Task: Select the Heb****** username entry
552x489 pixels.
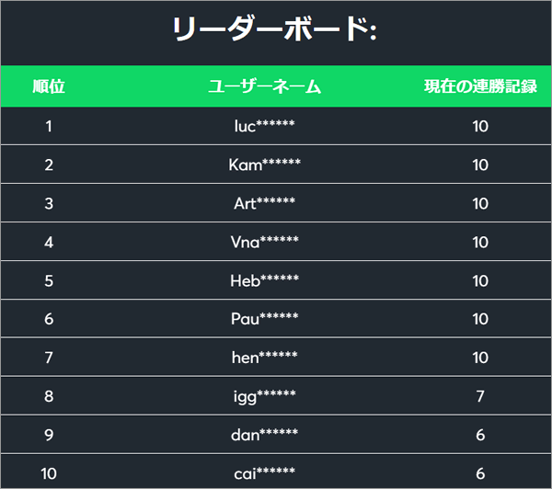Action: [x=264, y=280]
